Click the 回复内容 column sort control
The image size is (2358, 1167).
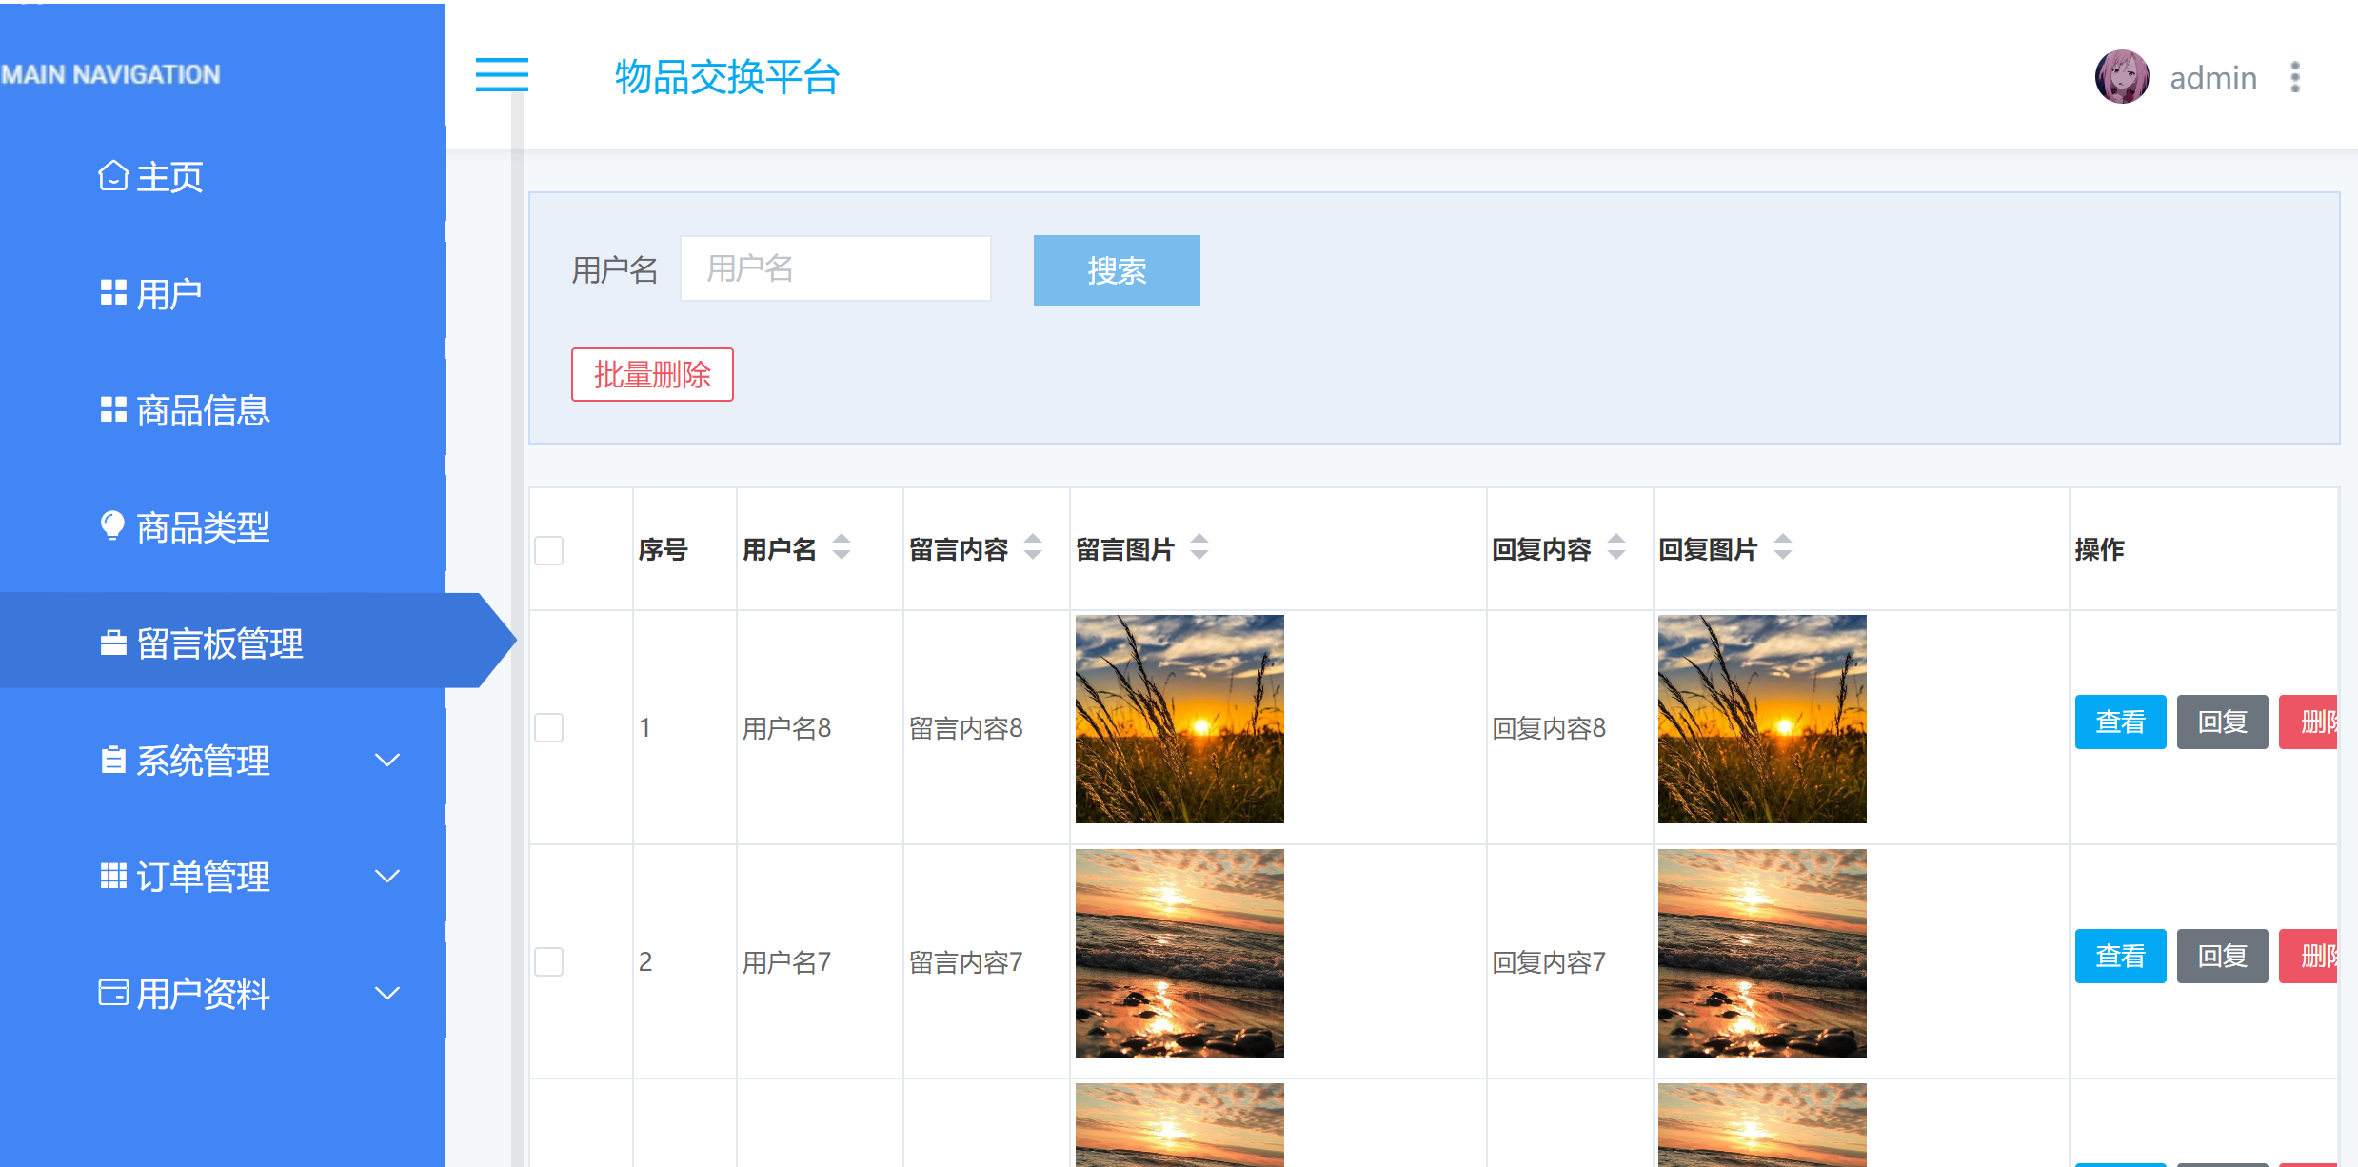tap(1615, 547)
